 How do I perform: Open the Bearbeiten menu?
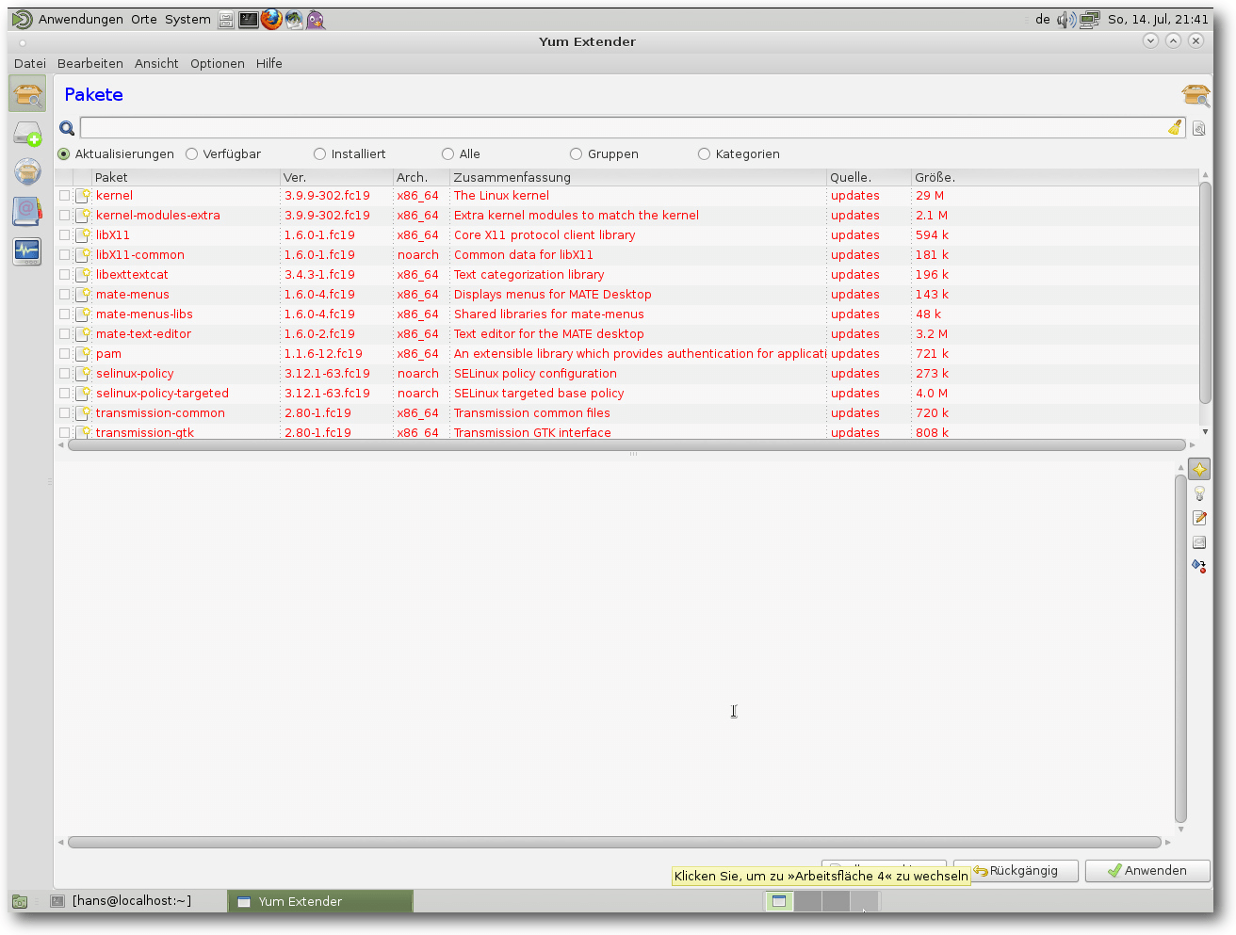click(x=90, y=64)
